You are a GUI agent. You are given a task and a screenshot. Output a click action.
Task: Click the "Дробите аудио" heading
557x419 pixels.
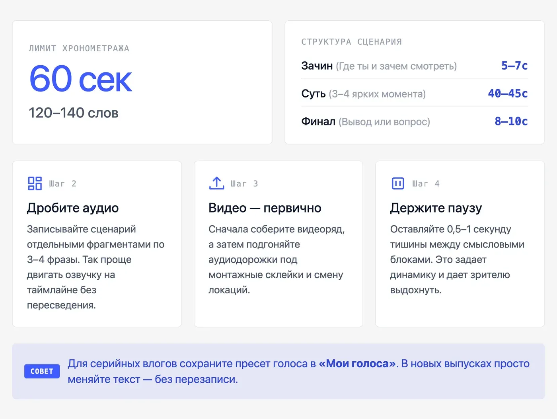click(73, 208)
